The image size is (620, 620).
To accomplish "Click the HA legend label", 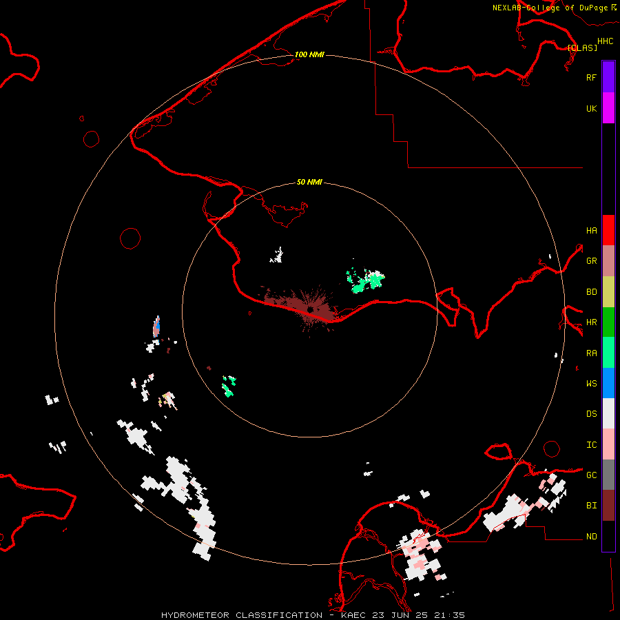I will click(591, 230).
